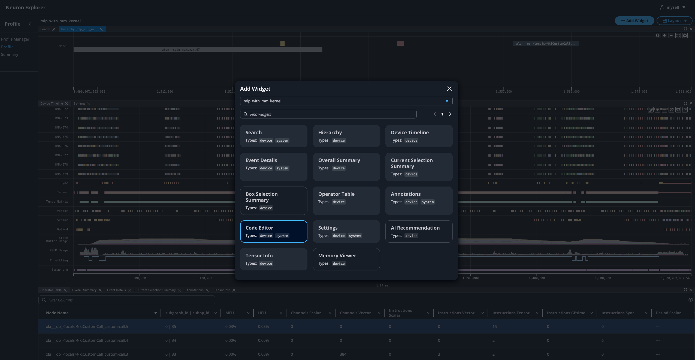Open Hierarchy panel settings gear

click(685, 35)
